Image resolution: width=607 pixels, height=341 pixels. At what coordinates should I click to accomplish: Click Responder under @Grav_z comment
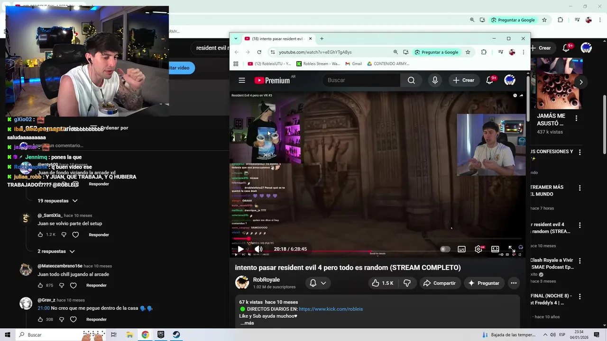(x=96, y=320)
